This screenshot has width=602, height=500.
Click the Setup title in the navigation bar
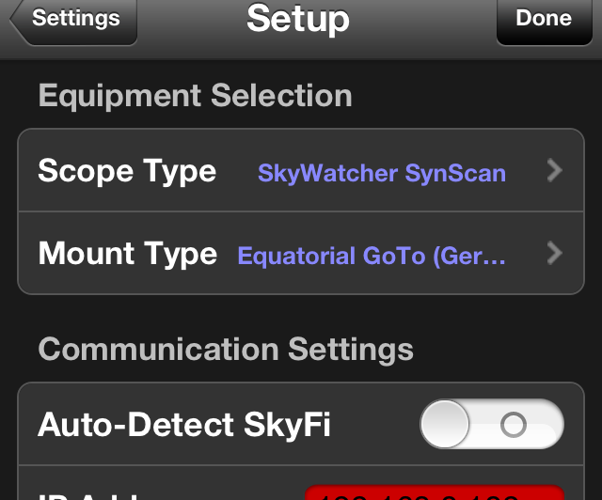click(298, 19)
